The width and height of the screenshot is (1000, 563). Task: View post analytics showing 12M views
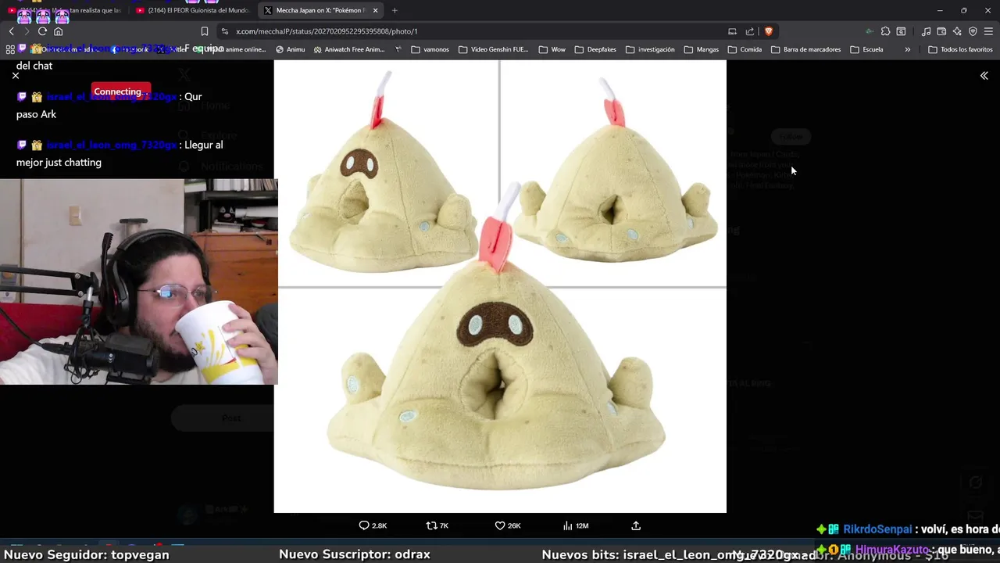point(576,525)
